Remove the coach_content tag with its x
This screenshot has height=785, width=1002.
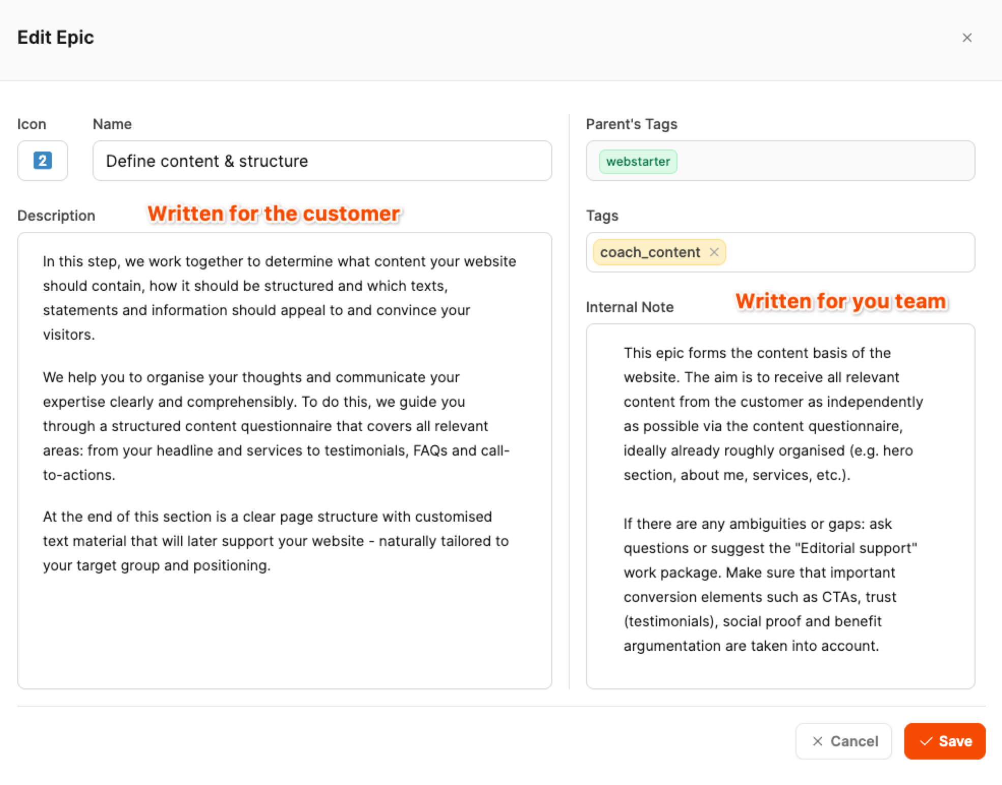pyautogui.click(x=714, y=252)
